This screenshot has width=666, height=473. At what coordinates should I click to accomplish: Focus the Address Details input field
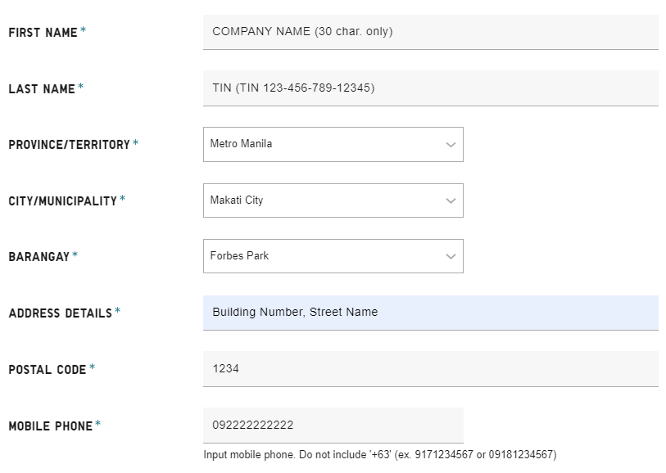(430, 312)
